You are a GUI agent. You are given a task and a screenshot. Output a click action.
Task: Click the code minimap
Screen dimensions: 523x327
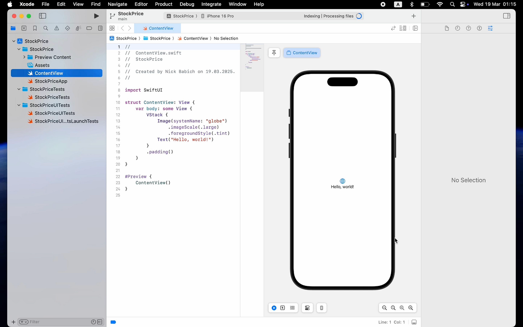click(252, 67)
